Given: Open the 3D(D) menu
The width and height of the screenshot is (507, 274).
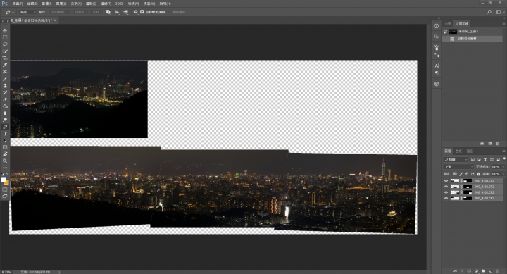Looking at the screenshot, I should pos(119,4).
